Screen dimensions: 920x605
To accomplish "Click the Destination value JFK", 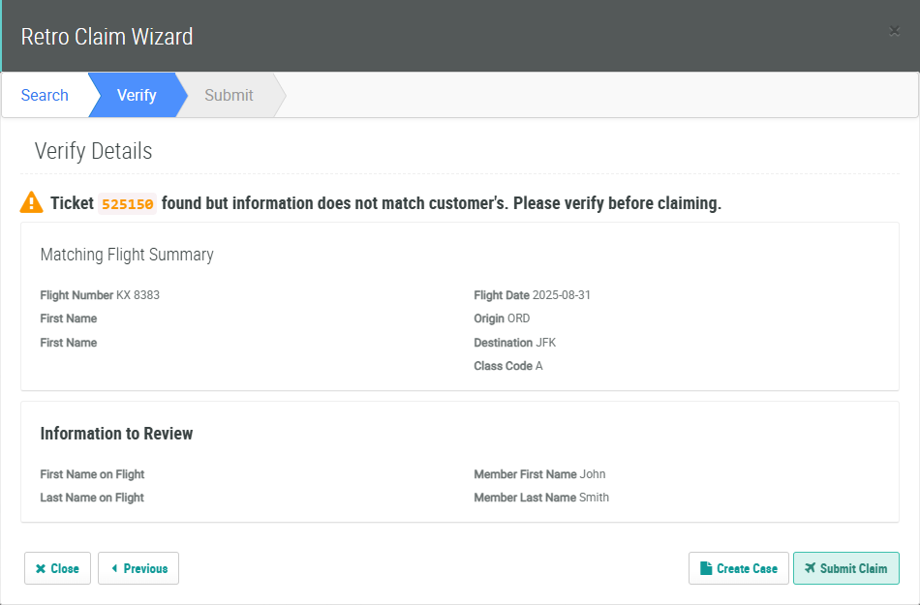I will click(x=546, y=343).
